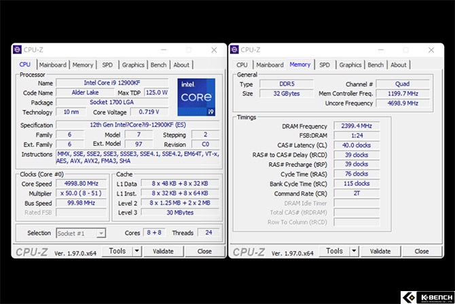This screenshot has height=304, width=455.
Task: Click memory type value 'DDR5'
Action: [x=287, y=84]
